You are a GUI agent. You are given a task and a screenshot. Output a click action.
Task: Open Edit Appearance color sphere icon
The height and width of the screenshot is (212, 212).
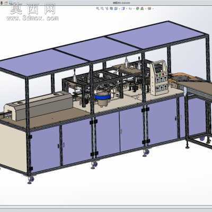pyautogui.click(x=137, y=8)
